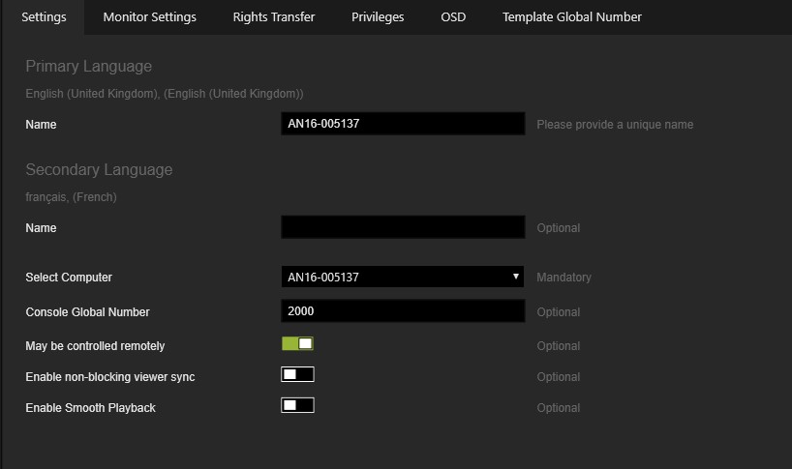Go to the Privileges tab
Screen dimensions: 792x469
click(x=378, y=17)
